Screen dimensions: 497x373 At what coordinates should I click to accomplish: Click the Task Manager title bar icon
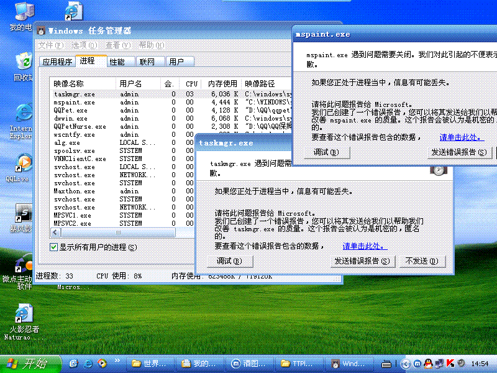coord(41,30)
